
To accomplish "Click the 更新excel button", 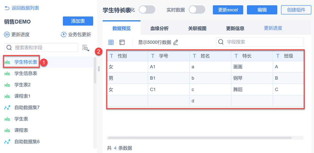I will tap(228, 10).
